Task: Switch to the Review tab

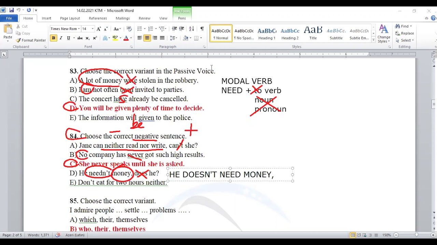Action: (x=144, y=18)
